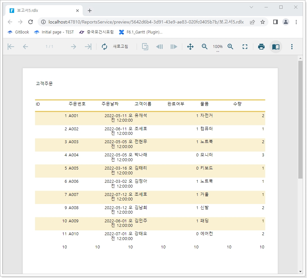Click the next page arrow
This screenshot has height=278, width=307.
tap(73, 47)
